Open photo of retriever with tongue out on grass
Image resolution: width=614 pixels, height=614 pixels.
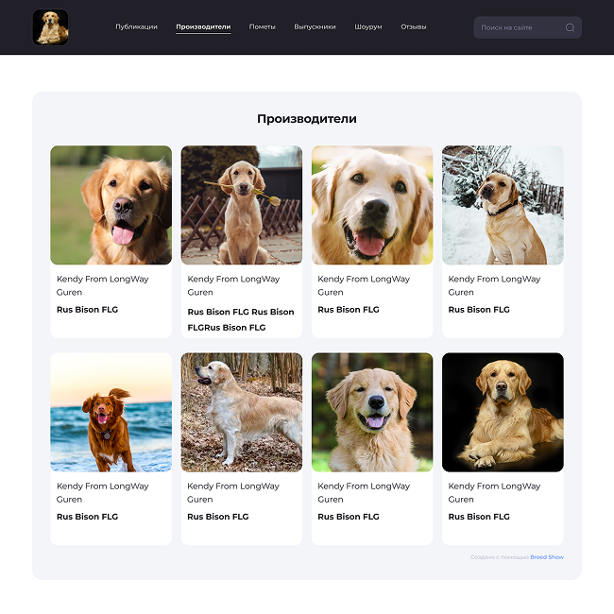pyautogui.click(x=111, y=205)
